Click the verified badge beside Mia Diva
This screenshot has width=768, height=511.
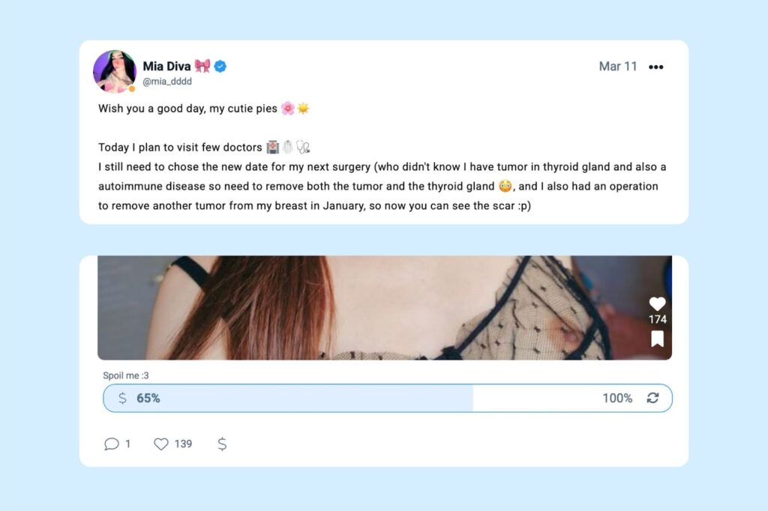220,67
